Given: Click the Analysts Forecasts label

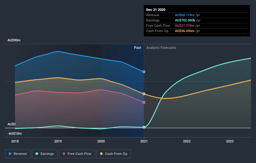Looking at the screenshot, I should [161, 48].
